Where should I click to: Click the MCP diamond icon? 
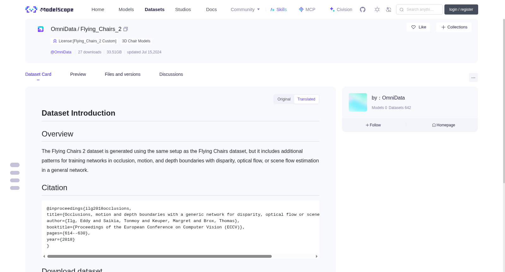(x=301, y=9)
